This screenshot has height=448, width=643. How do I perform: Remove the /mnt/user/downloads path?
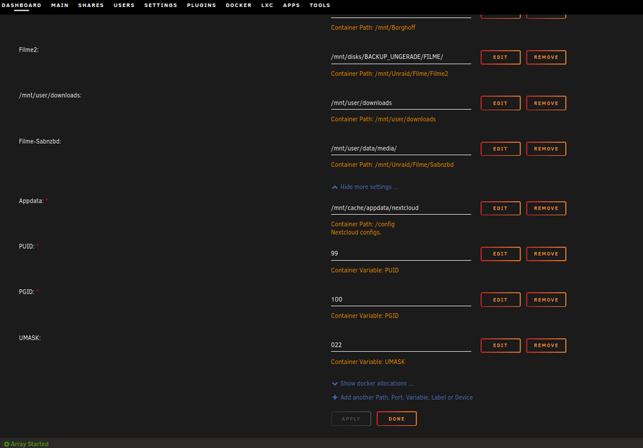[x=546, y=103]
